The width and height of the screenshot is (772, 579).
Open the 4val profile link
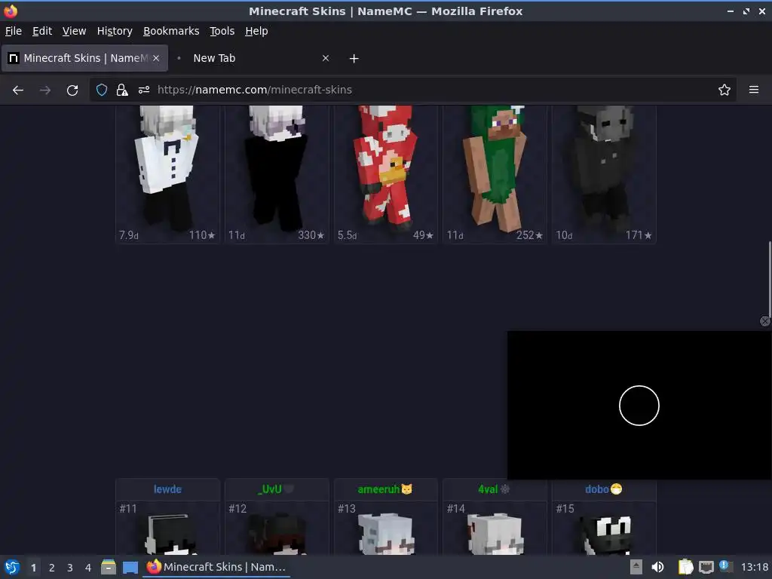[x=488, y=489]
